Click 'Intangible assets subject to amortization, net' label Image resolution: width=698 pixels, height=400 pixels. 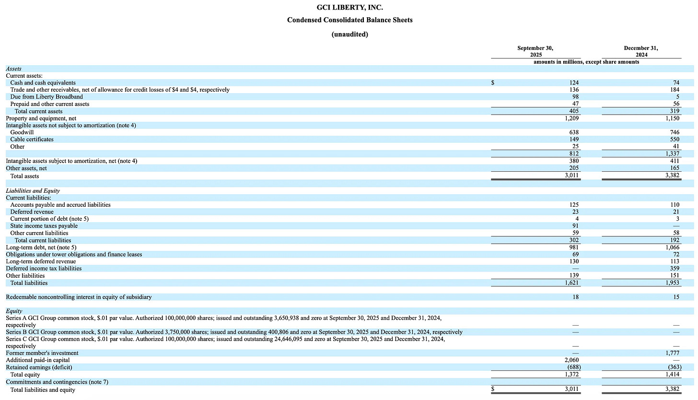click(71, 161)
